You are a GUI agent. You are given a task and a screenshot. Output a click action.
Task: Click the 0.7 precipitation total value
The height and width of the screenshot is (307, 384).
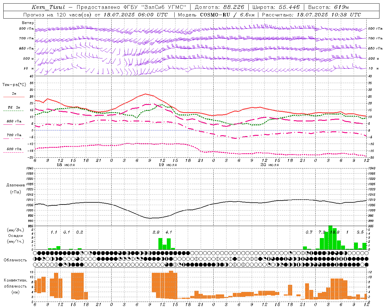point(309,232)
